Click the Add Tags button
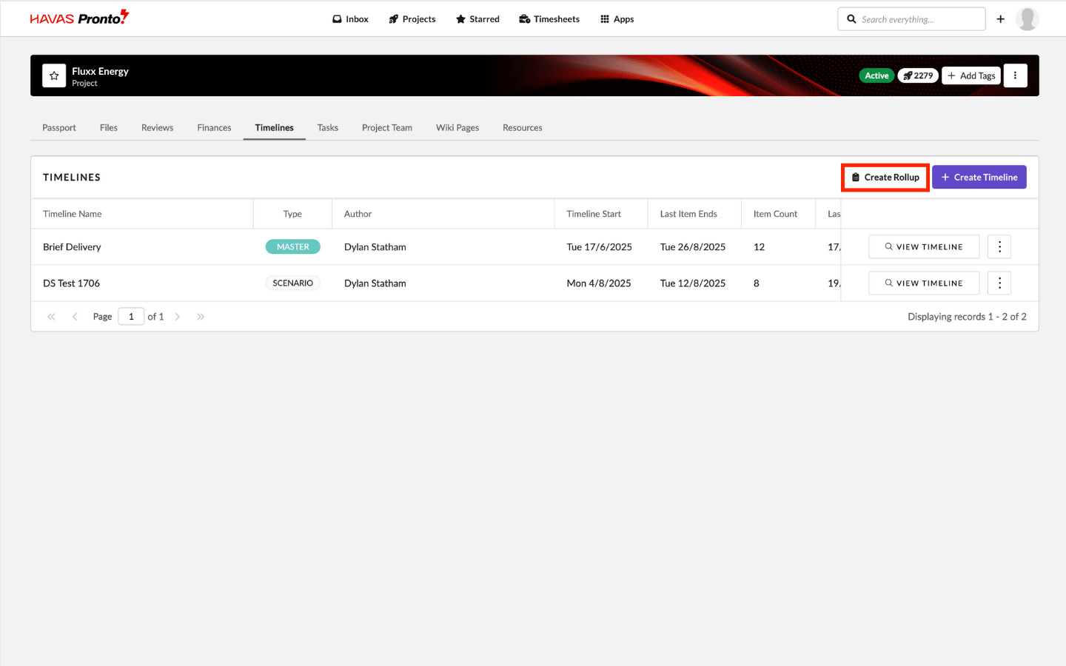 click(x=971, y=75)
